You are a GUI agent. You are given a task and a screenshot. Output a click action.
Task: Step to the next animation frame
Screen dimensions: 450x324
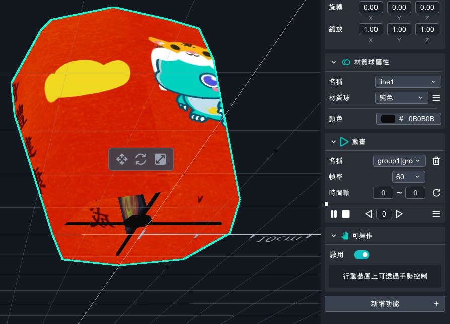pyautogui.click(x=399, y=214)
